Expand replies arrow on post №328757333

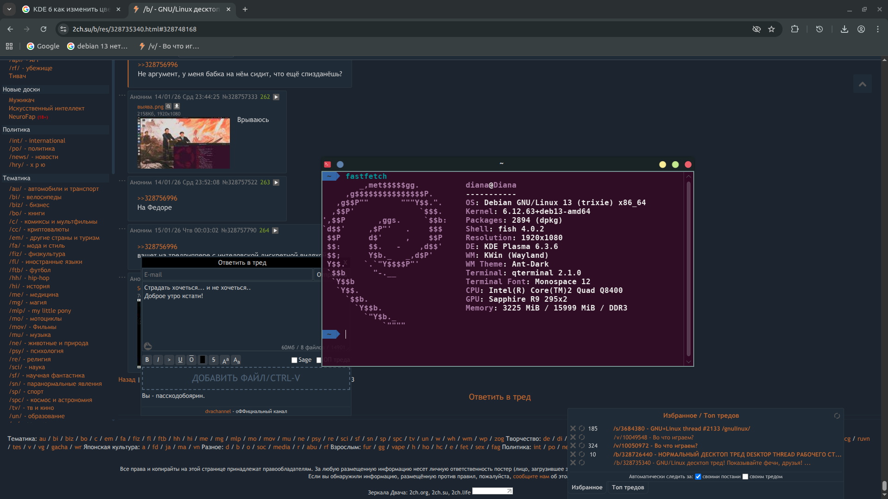[276, 97]
